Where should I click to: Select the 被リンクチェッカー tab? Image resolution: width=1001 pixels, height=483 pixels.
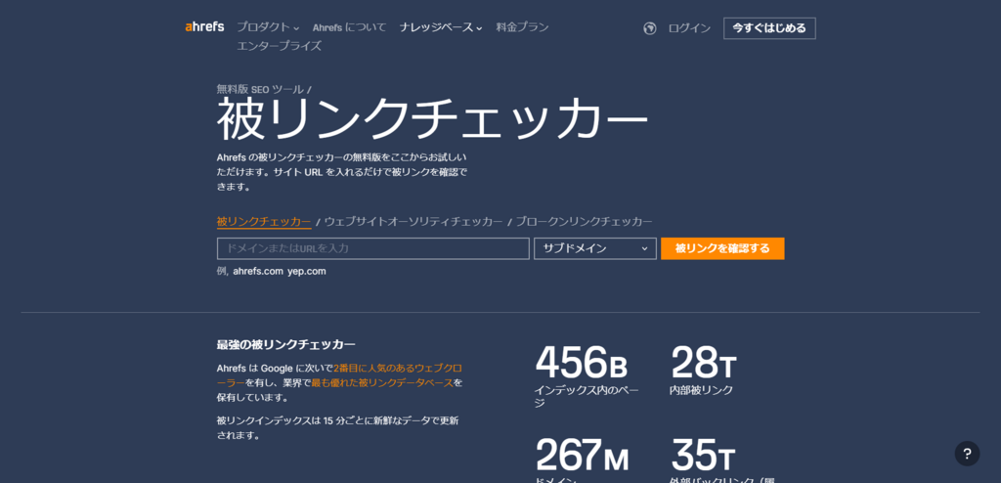point(264,222)
